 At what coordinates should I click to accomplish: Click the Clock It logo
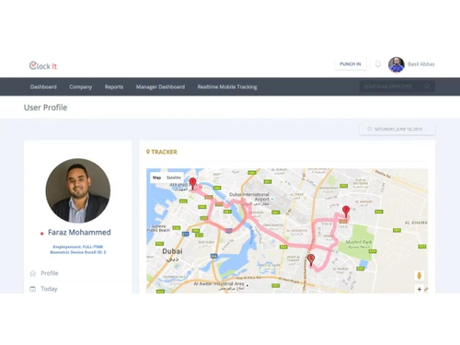[x=43, y=65]
